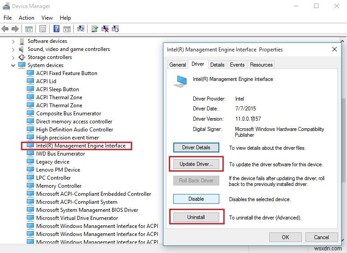Click the speaker icon for Sound controllers
Screen dimensions: 347x253
tap(21, 49)
